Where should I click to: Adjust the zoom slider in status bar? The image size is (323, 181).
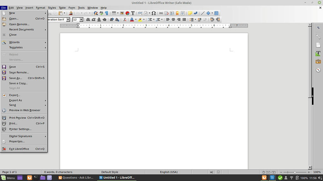tap(295, 172)
